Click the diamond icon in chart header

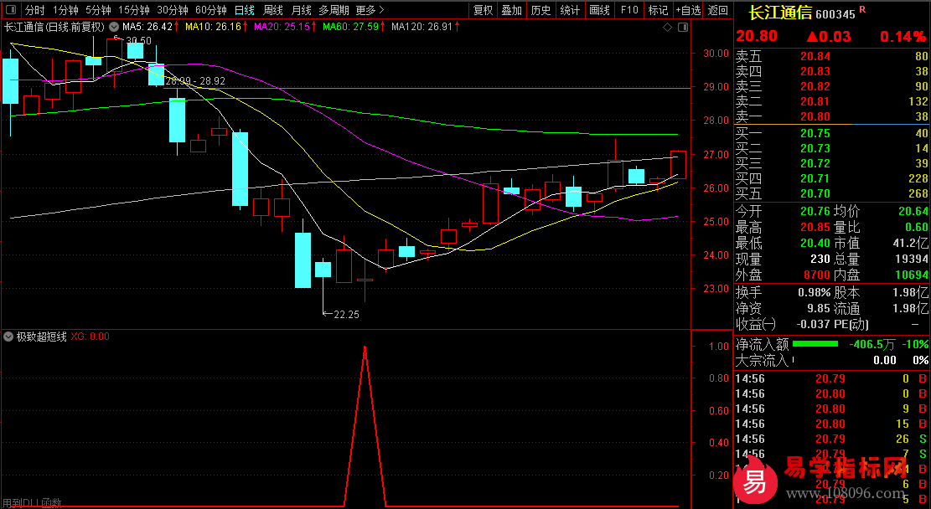click(667, 28)
